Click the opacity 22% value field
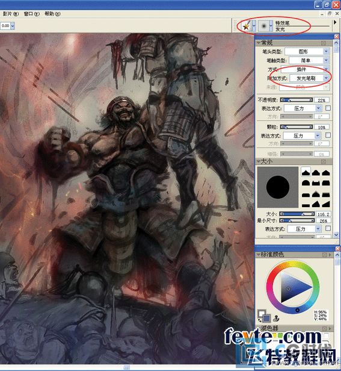Image resolution: width=341 pixels, height=371 pixels. (322, 101)
